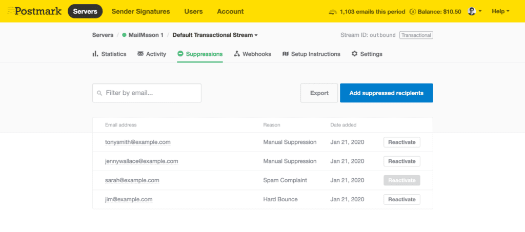Export the suppressions list
Image resolution: width=525 pixels, height=232 pixels.
(x=319, y=93)
